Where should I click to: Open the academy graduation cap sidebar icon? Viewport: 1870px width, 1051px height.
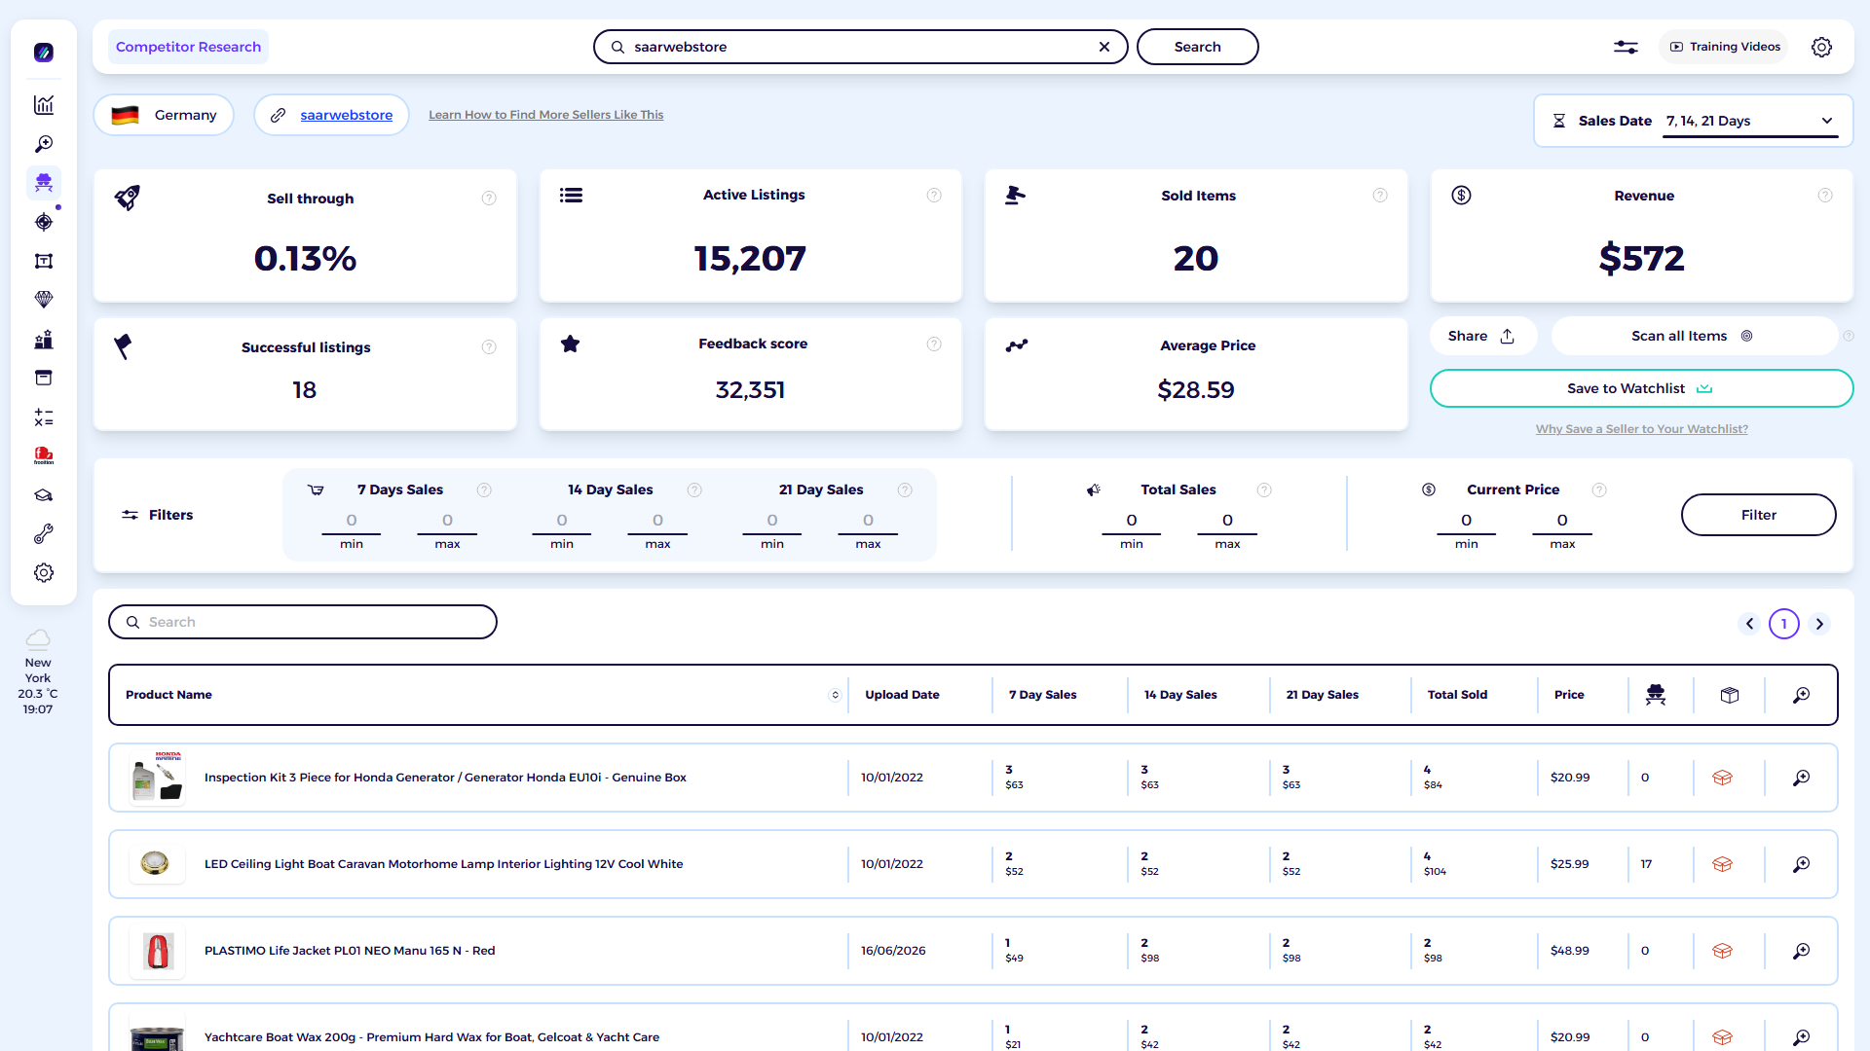tap(44, 495)
